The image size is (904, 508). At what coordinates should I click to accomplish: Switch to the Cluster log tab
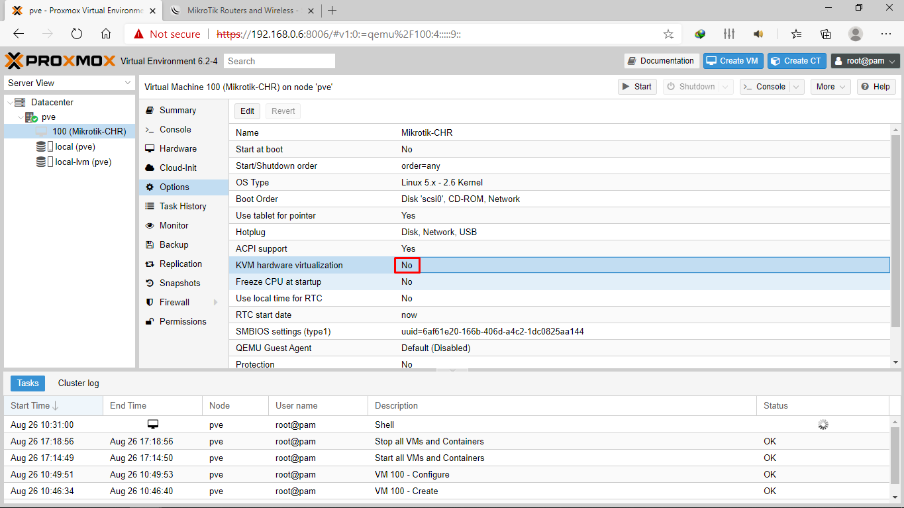coord(78,383)
